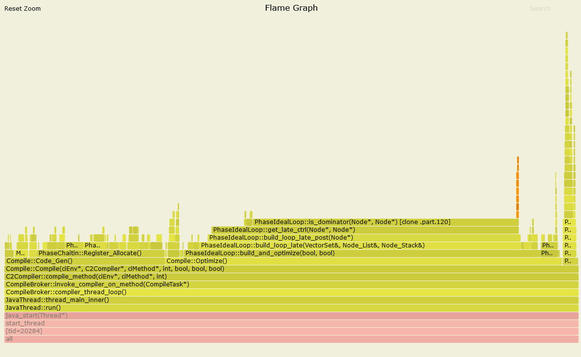The image size is (581, 357).
Task: Click the JavaThread::thread_main_inner() frame
Action: pyautogui.click(x=291, y=300)
